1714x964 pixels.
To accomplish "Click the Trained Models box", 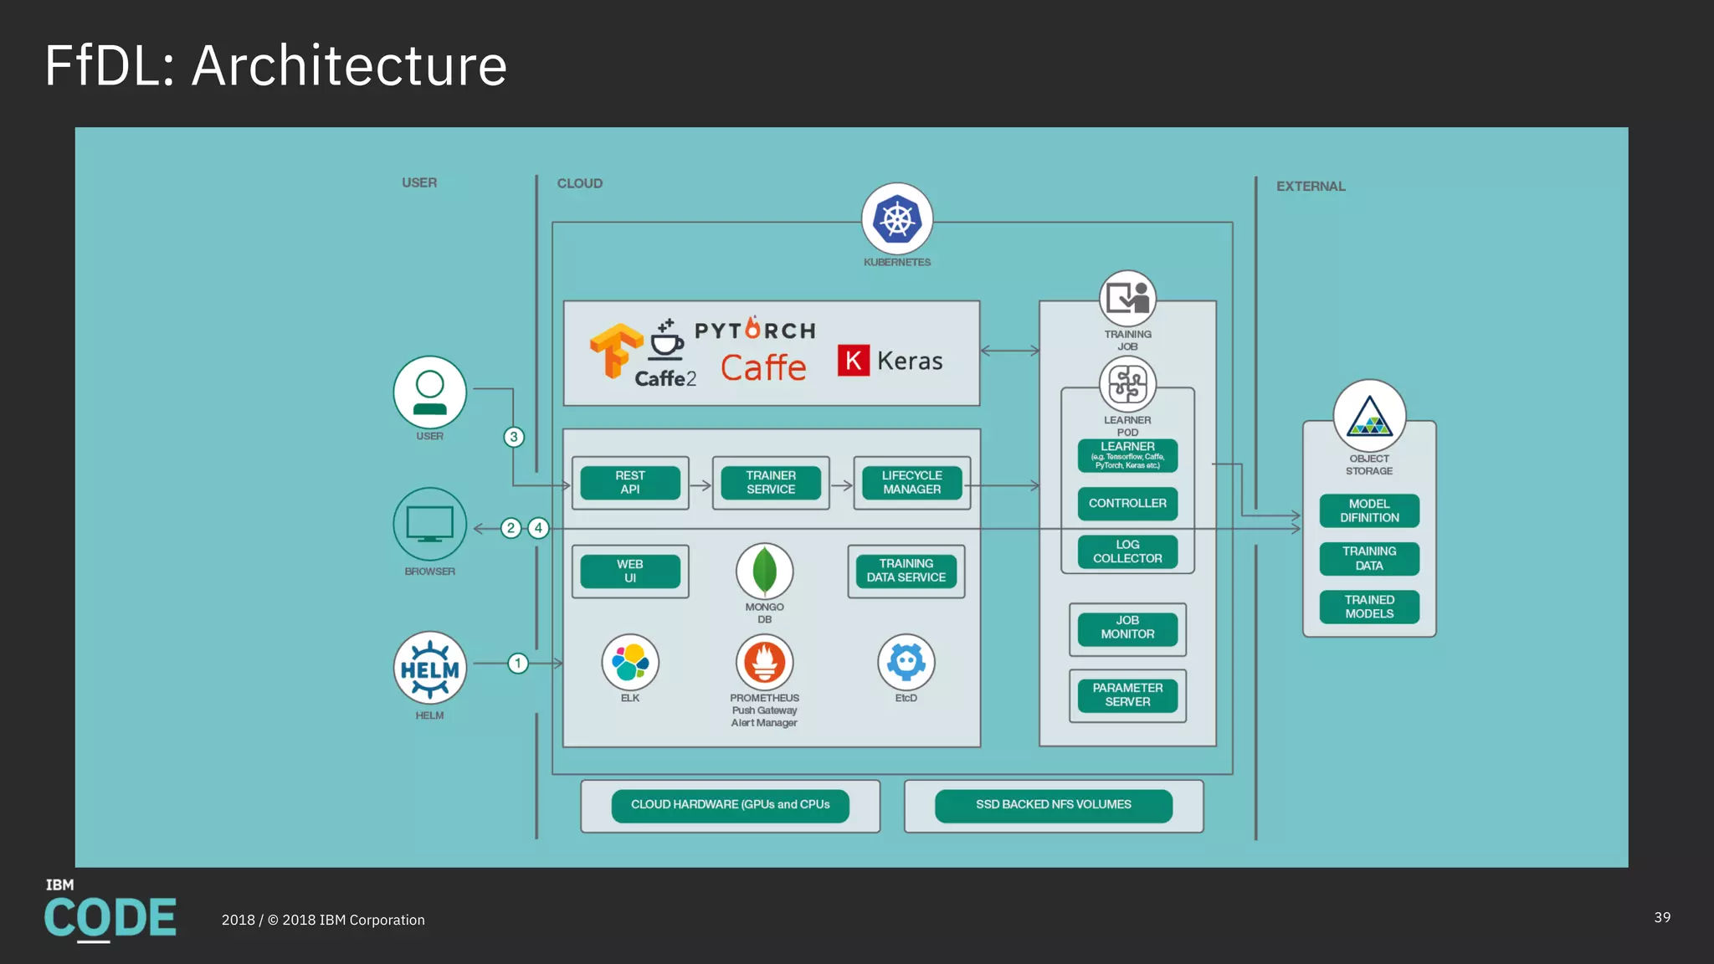I will click(1369, 607).
